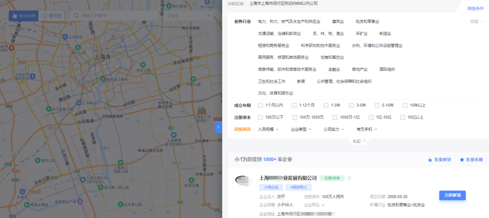Choose the 房地产业 industry option
The image size is (489, 218).
point(360,69)
